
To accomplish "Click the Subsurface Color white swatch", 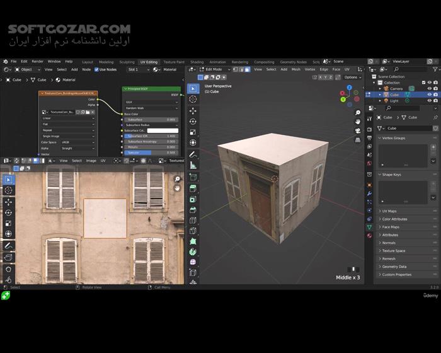I will click(163, 130).
